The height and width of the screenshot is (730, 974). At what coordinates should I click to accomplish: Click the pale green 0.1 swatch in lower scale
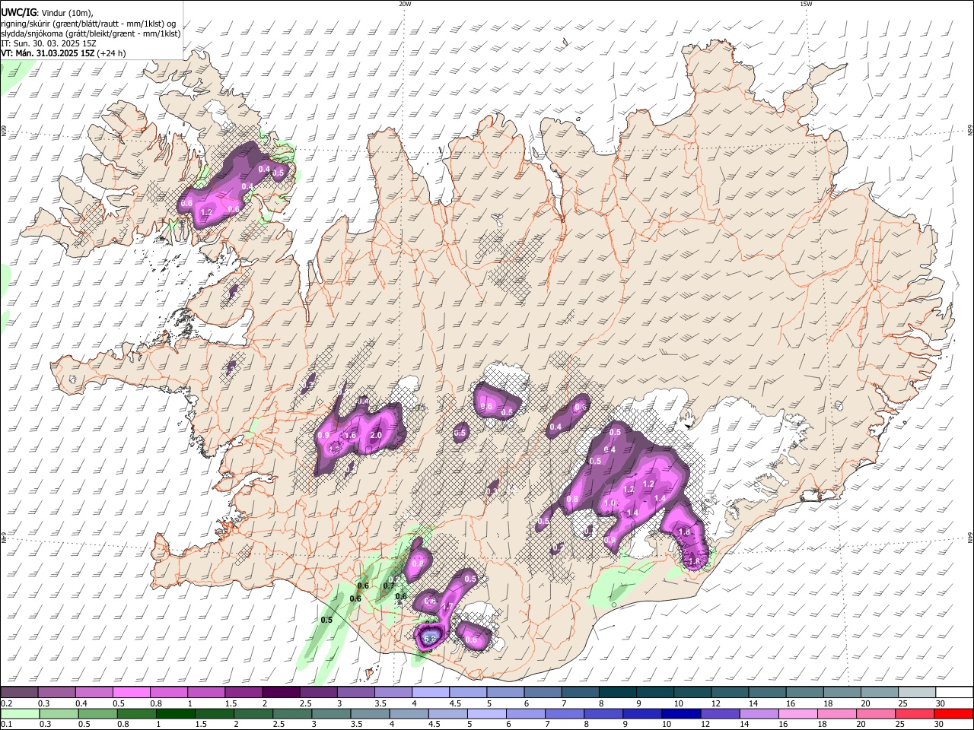(x=20, y=713)
